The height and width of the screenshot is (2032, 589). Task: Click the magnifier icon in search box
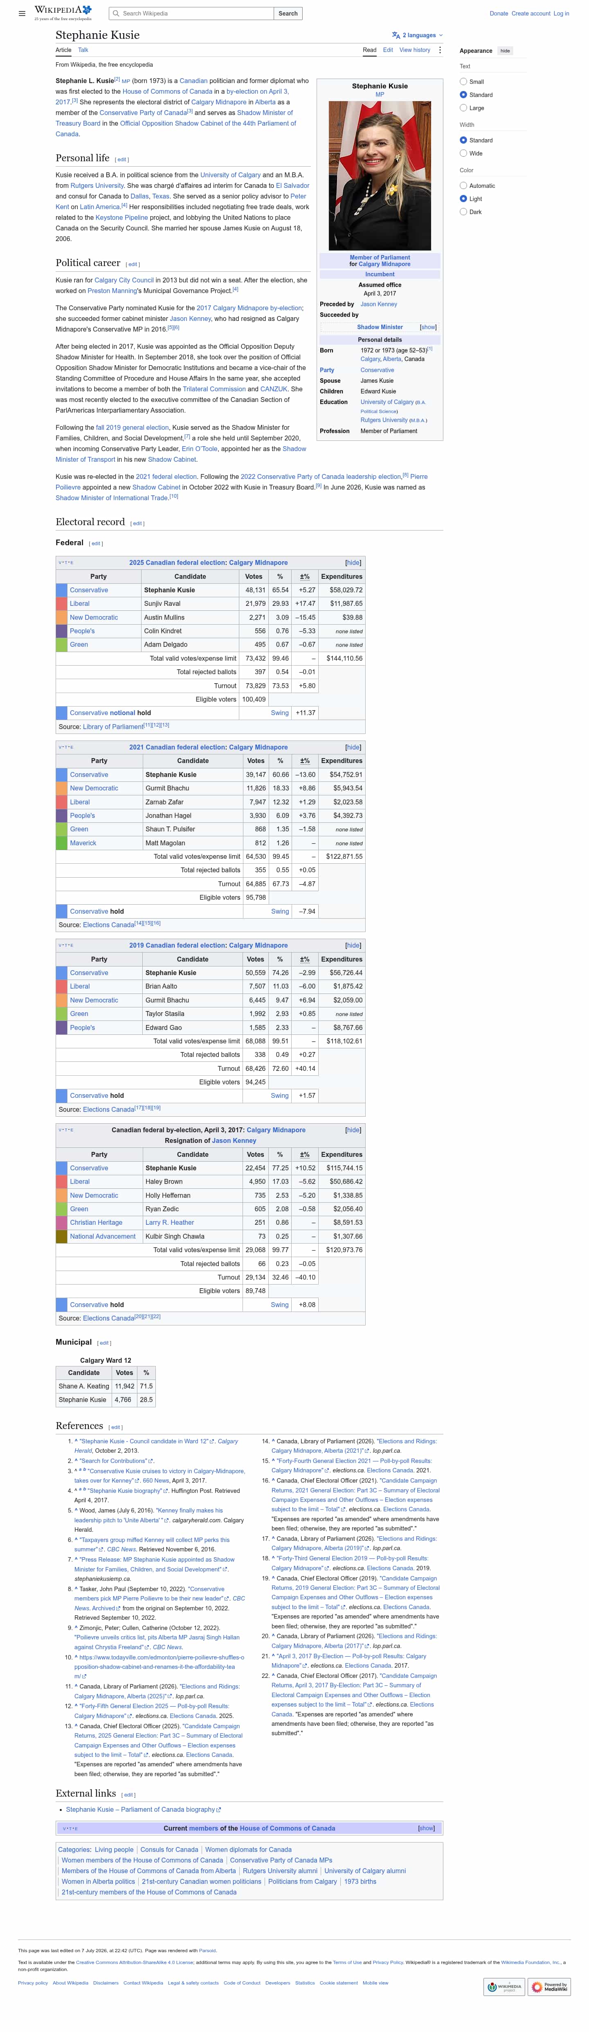point(116,14)
